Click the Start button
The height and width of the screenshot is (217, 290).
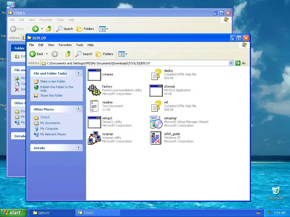[x=13, y=213]
